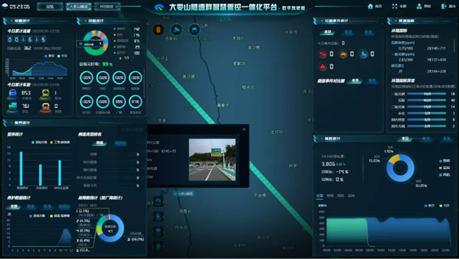Expand the 其他隧道 dropdown in the top bar
The height and width of the screenshot is (259, 459).
108,6
